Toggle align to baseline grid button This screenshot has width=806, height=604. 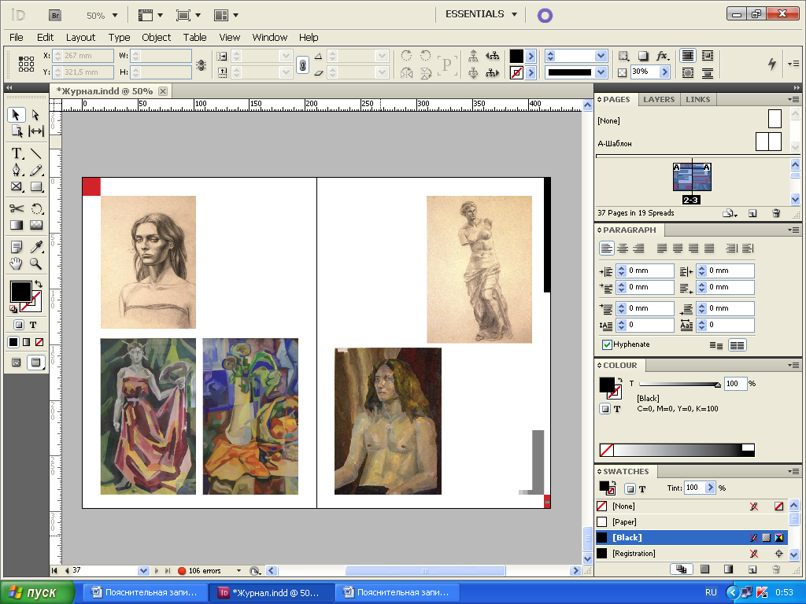[737, 345]
